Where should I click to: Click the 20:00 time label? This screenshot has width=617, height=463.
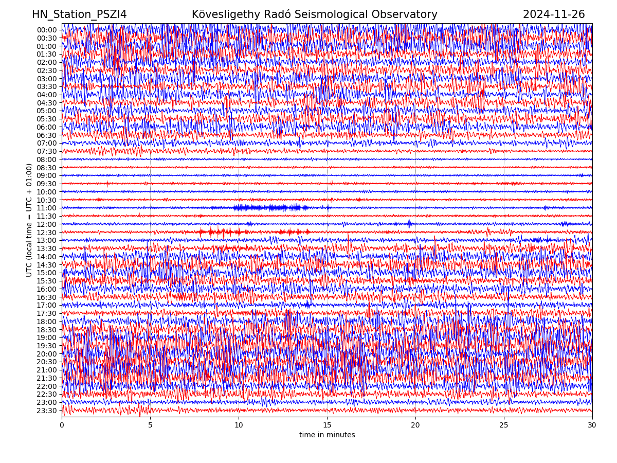46,354
